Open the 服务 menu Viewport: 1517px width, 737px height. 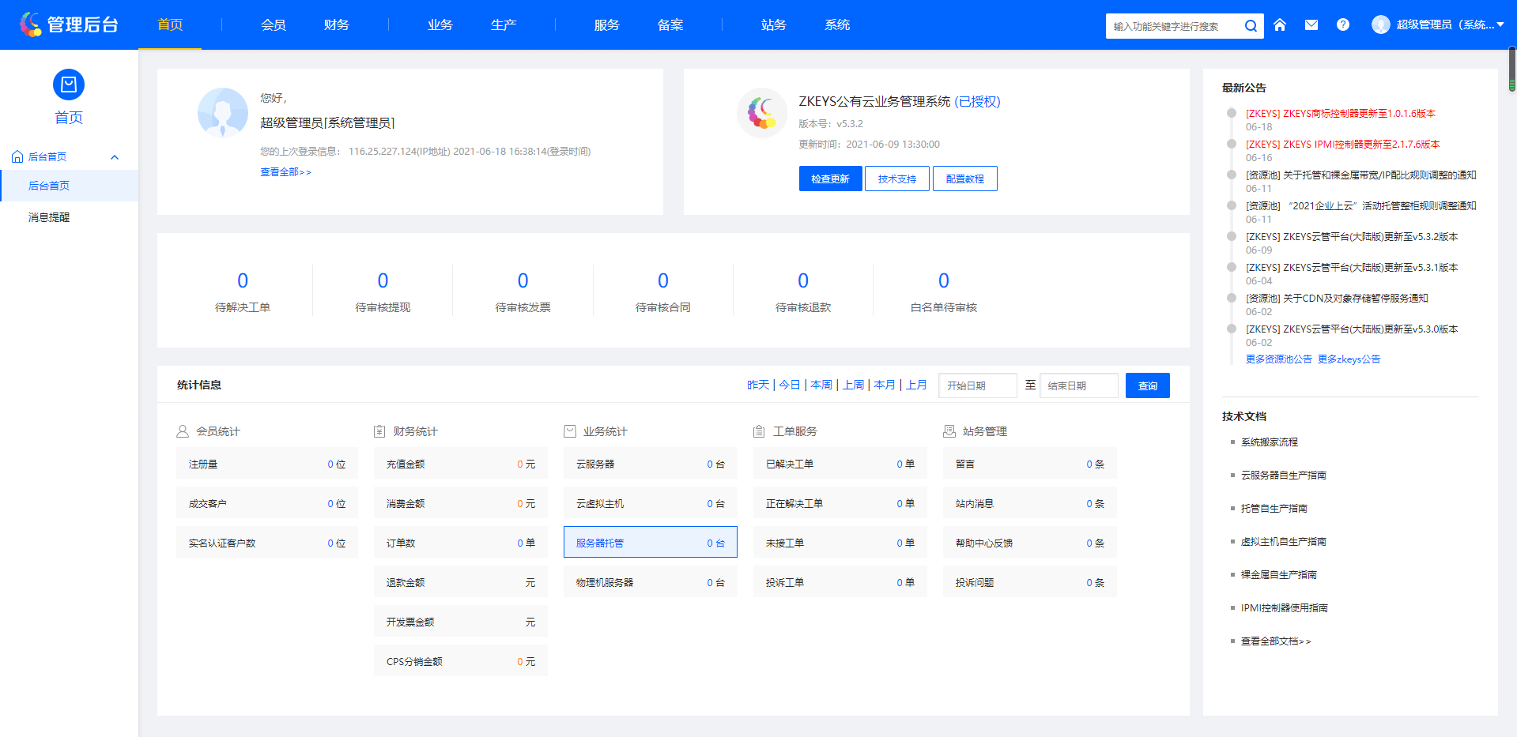(607, 25)
